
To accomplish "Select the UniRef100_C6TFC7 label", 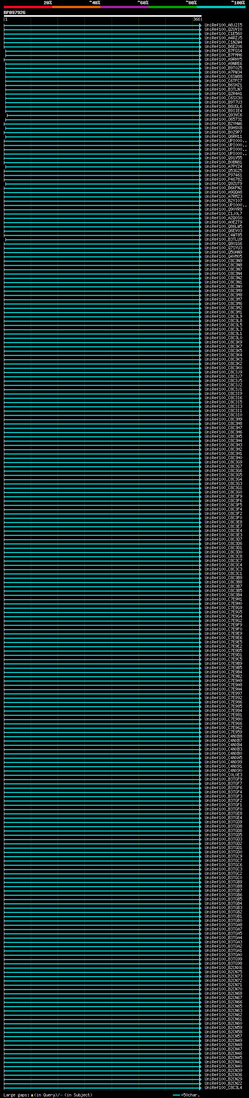I will pos(223,81).
